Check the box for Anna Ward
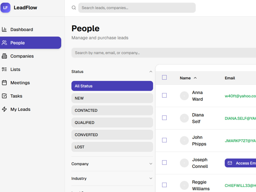This screenshot has height=192, width=256. click(x=164, y=95)
